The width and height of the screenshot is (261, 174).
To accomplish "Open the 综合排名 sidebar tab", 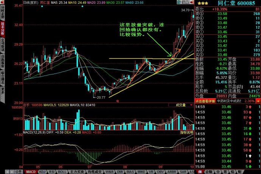I will click(x=3, y=78).
